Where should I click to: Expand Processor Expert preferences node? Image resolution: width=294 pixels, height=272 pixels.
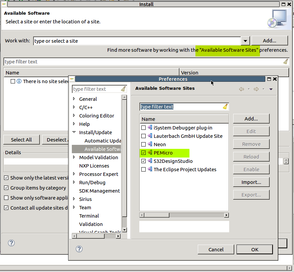tap(74, 174)
